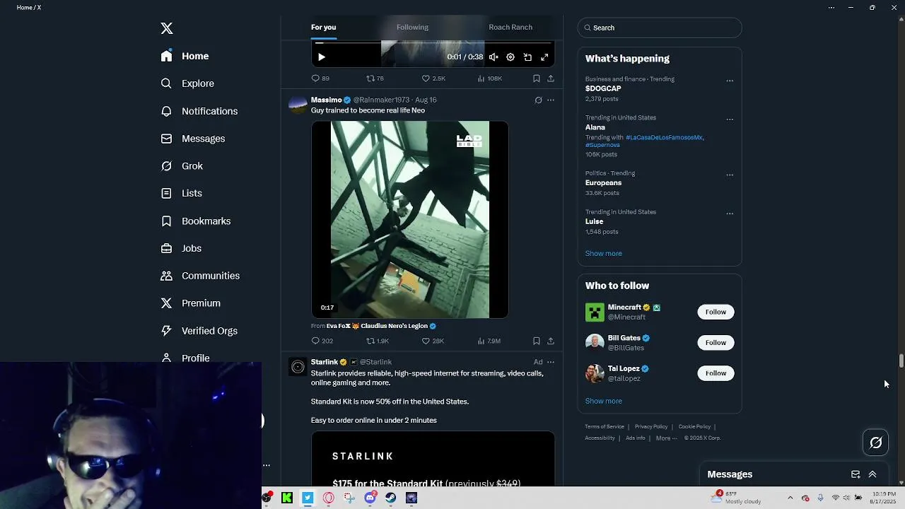Viewport: 905px width, 509px height.
Task: View Massimo's post 7.9M views analytics
Action: point(489,341)
